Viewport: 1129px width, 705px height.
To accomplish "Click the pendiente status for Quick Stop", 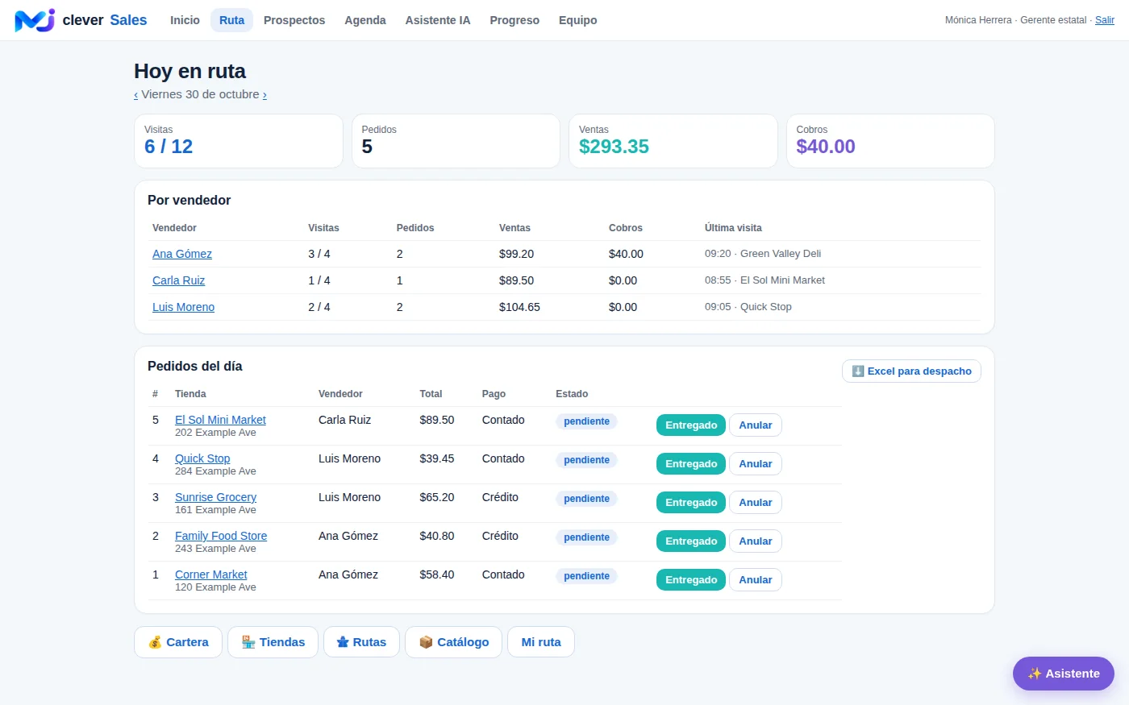I will (x=586, y=460).
